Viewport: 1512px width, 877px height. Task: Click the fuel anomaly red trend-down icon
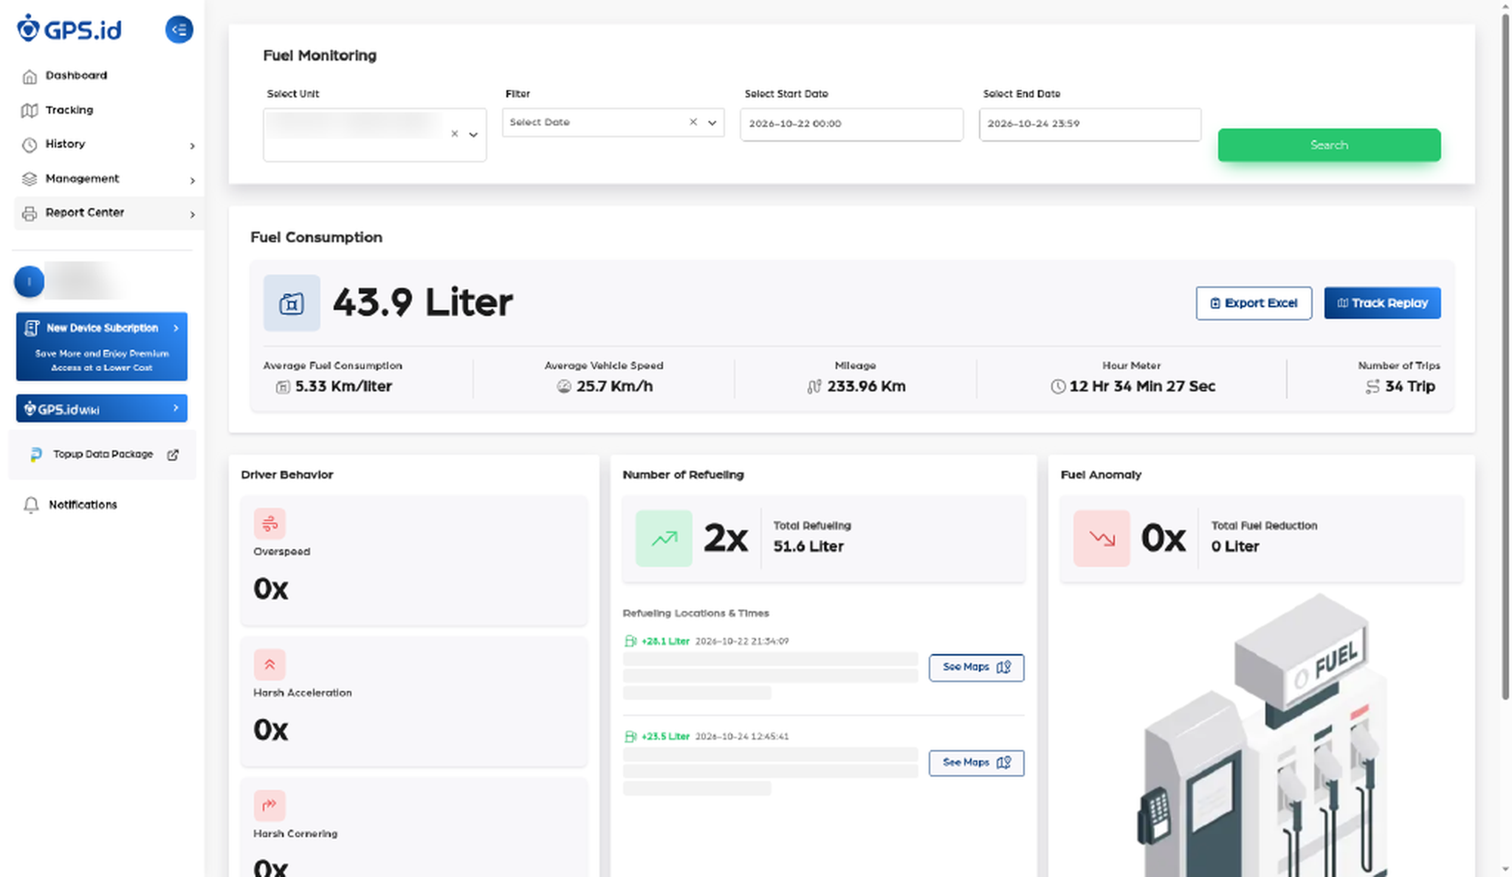point(1102,538)
